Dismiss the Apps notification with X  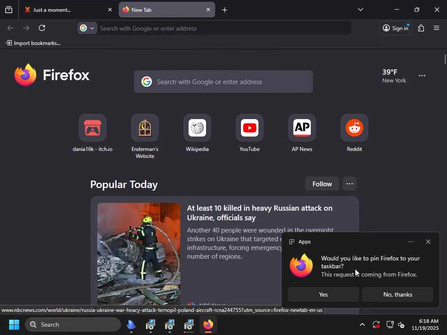(x=428, y=242)
